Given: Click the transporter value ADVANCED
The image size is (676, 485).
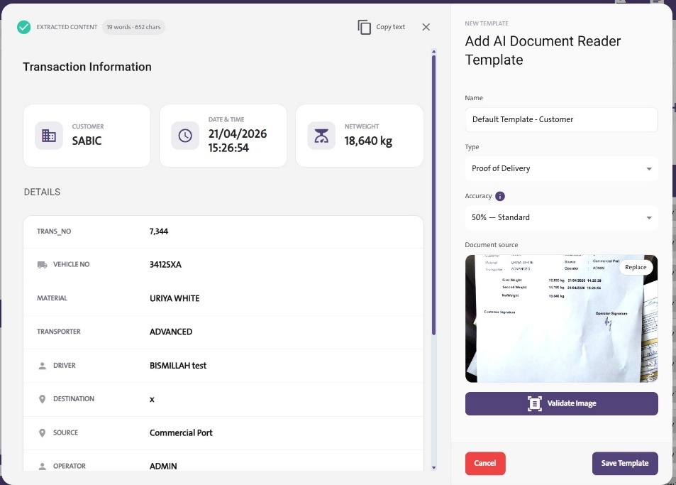Looking at the screenshot, I should (171, 332).
